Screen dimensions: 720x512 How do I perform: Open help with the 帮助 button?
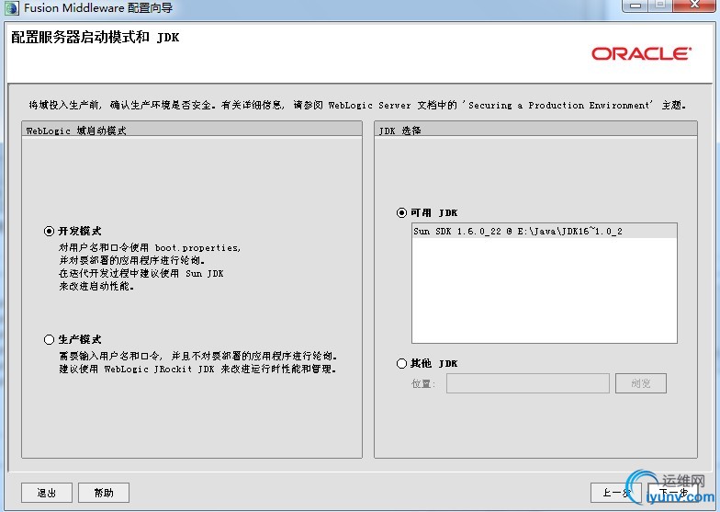pyautogui.click(x=103, y=493)
